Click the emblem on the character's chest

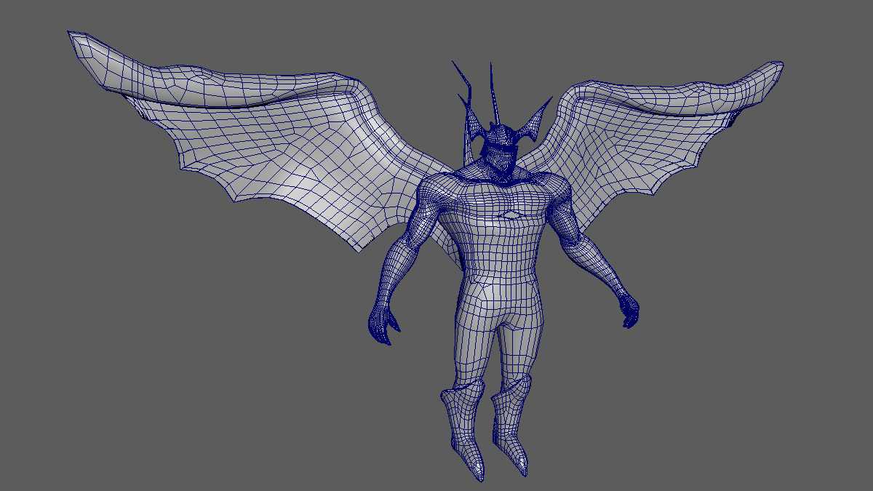pos(511,215)
